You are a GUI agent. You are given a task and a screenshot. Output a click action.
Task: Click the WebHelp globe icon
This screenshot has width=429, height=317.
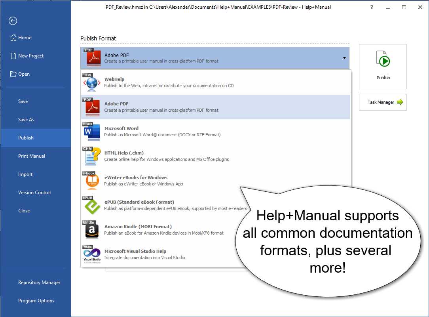pos(92,82)
